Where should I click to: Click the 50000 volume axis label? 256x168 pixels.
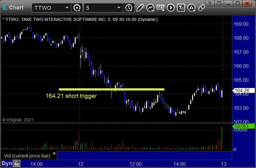(x=240, y=130)
